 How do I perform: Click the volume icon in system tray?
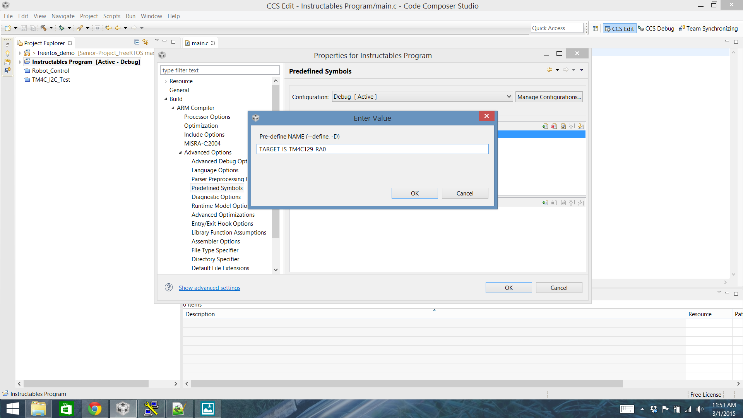click(x=700, y=409)
